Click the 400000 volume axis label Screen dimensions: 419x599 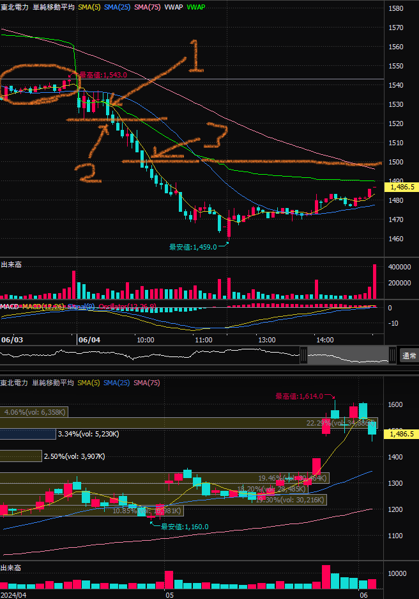(x=400, y=267)
